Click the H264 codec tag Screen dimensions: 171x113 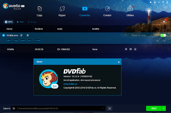[23, 41]
